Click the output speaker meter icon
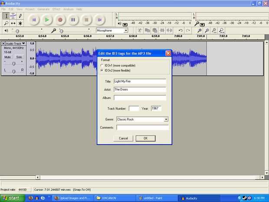This screenshot has width=269, height=202. click(120, 23)
